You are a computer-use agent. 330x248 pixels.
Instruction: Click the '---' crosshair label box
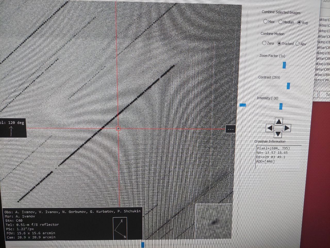230,129
